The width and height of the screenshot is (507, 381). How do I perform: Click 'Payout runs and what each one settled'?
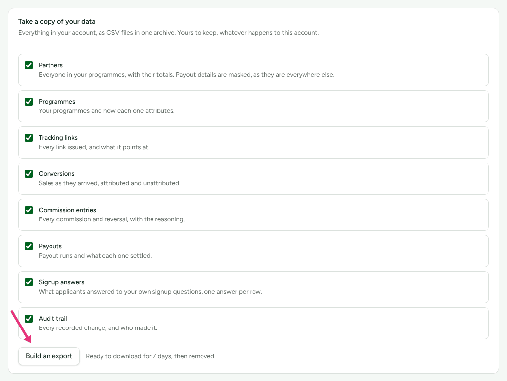(95, 256)
